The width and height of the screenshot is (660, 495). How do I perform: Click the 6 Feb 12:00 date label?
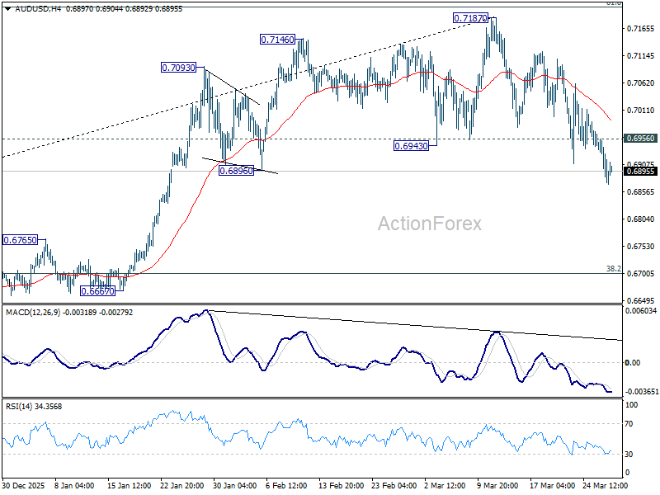coord(286,485)
